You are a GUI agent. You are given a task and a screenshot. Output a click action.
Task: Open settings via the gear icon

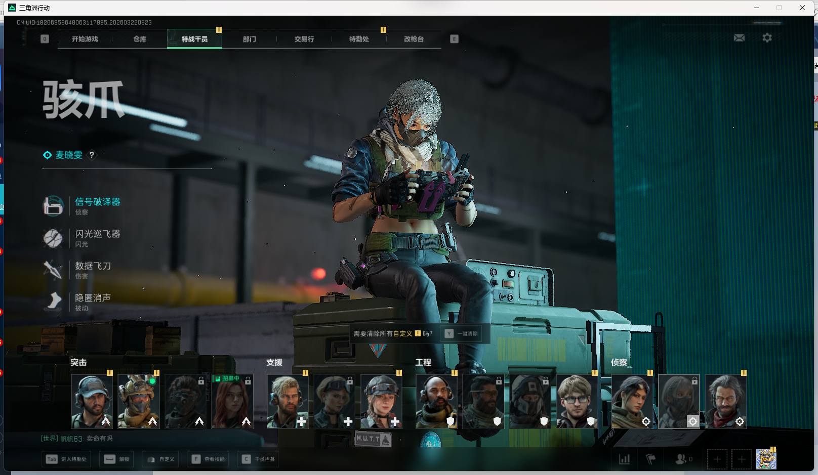point(767,38)
